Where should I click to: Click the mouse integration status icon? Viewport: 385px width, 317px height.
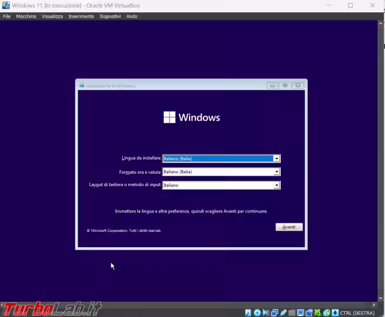(x=327, y=312)
